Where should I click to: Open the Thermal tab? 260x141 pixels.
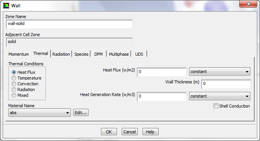tap(40, 53)
